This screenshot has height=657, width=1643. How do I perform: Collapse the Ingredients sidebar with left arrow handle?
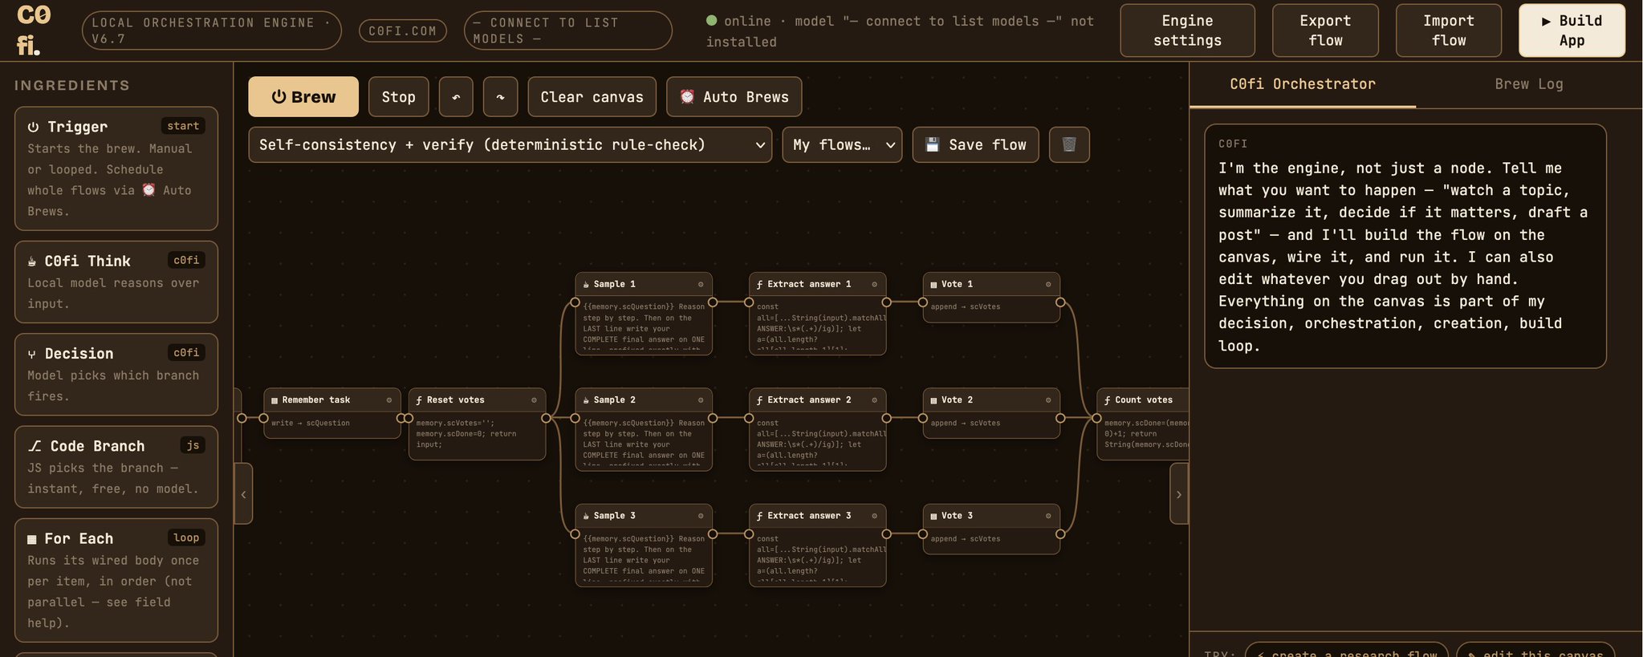(243, 494)
